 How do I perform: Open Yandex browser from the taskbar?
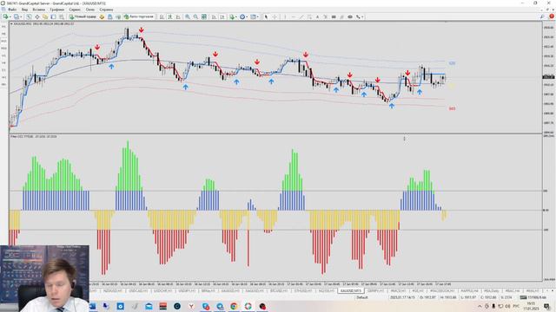tap(191, 306)
